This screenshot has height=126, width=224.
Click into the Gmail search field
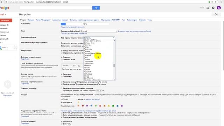(x=56, y=8)
